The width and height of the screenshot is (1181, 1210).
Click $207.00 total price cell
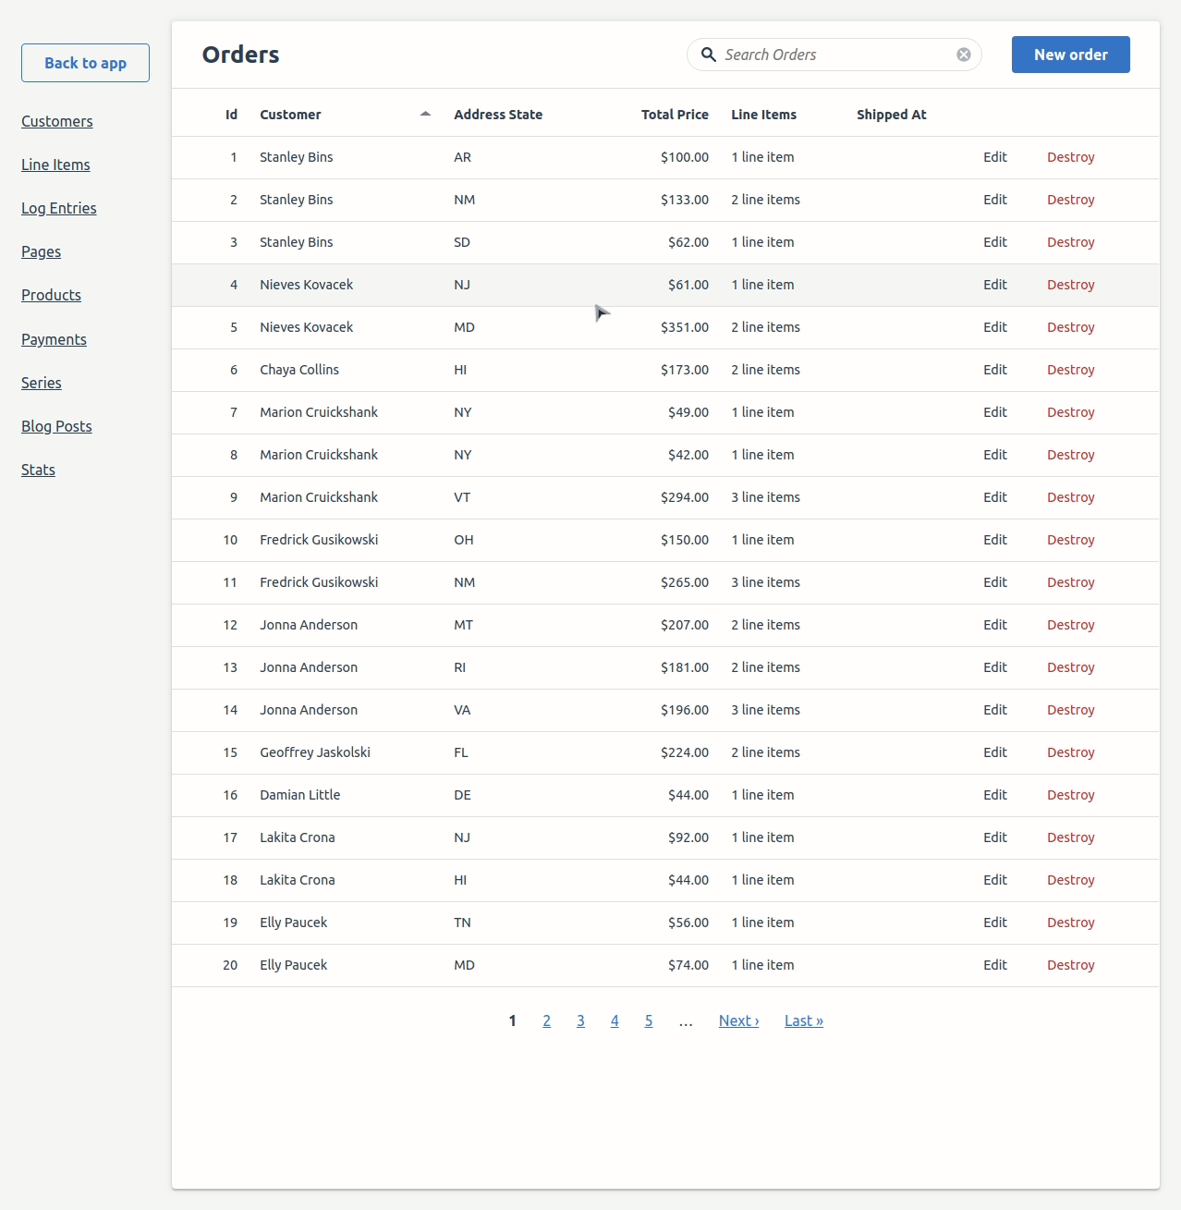[x=685, y=625]
